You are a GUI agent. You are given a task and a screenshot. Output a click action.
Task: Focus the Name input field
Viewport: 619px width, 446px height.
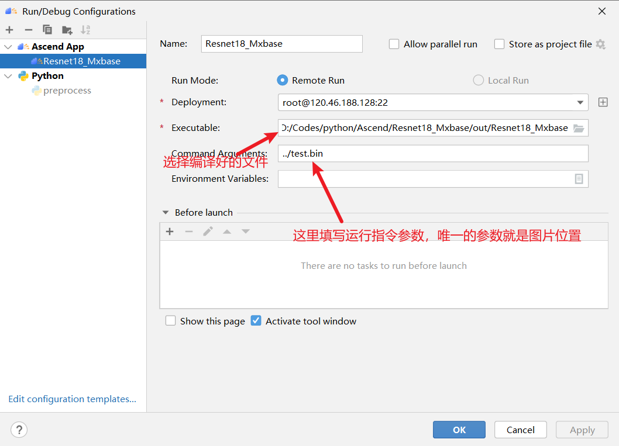click(x=282, y=44)
